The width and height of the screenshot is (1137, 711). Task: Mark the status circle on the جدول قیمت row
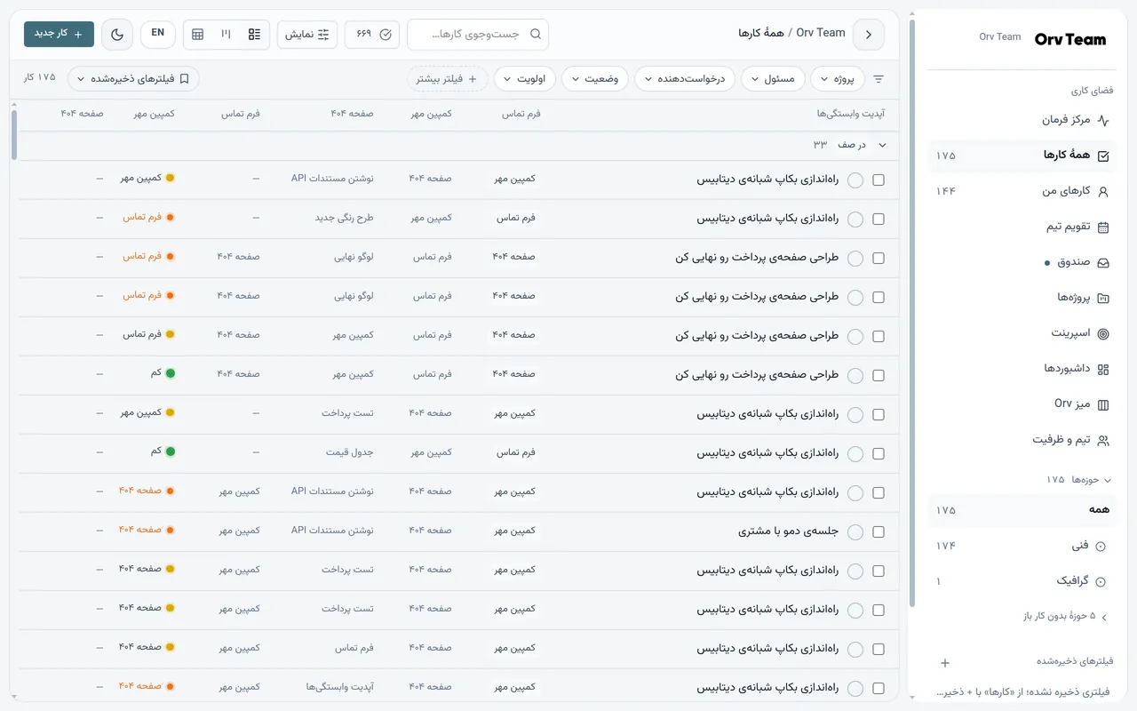(x=855, y=454)
